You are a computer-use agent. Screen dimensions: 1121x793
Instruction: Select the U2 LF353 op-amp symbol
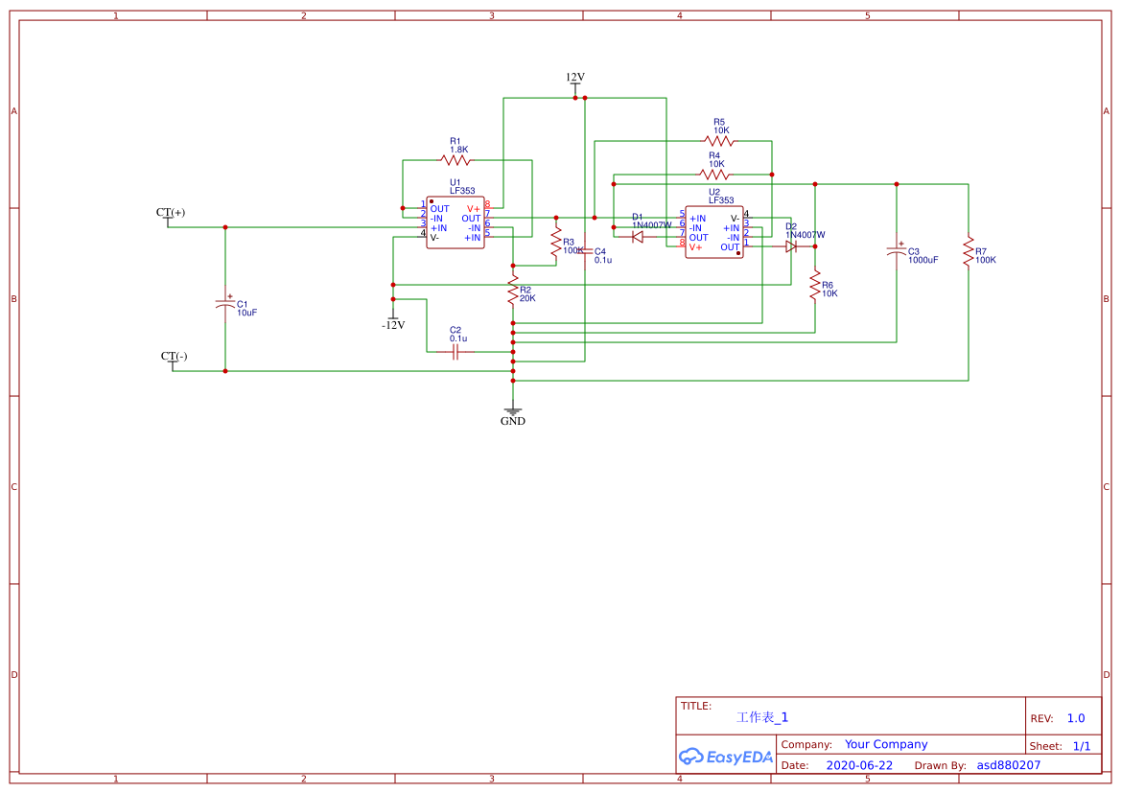click(714, 230)
